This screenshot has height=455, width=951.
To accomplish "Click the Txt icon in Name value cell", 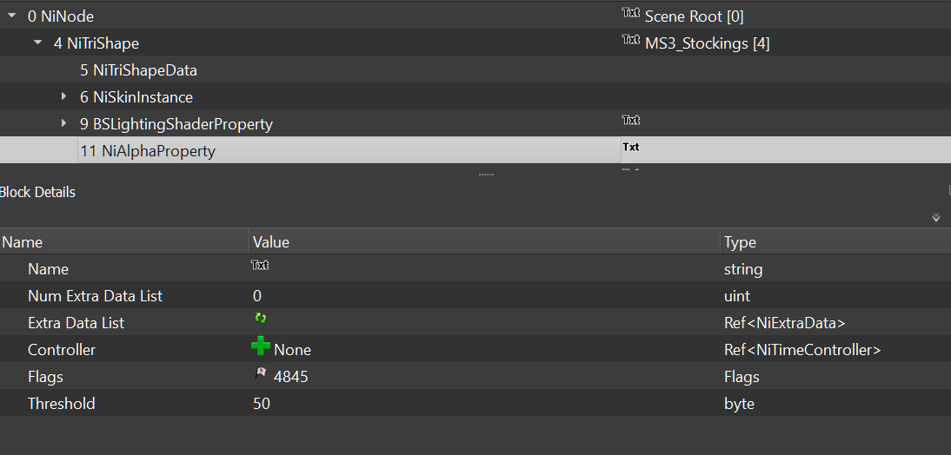I will 260,265.
